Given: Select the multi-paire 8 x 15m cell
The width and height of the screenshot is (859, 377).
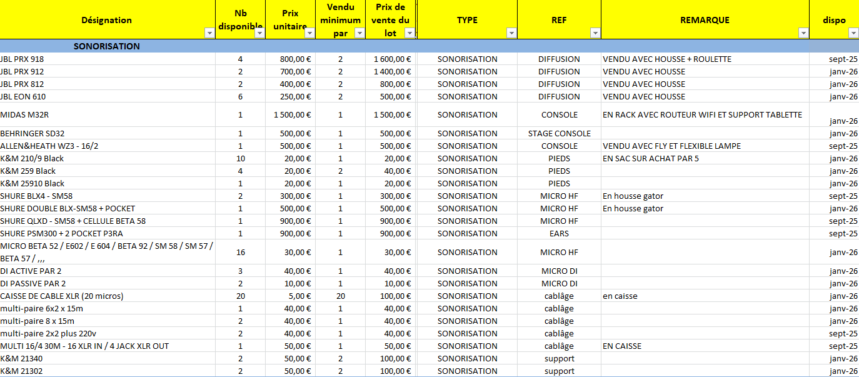Looking at the screenshot, I should tap(107, 321).
